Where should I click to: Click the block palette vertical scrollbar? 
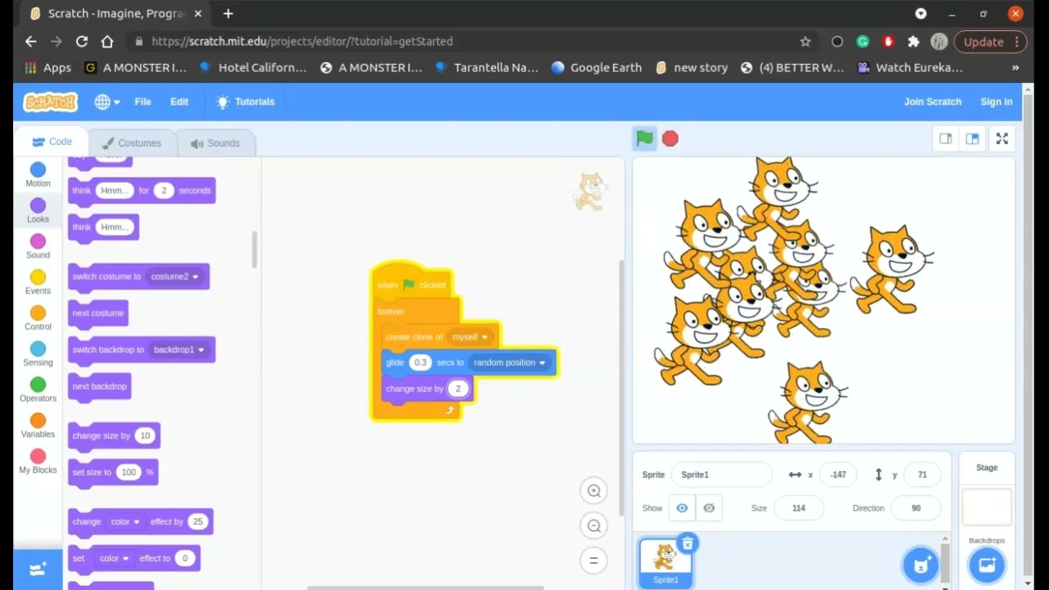pos(254,249)
